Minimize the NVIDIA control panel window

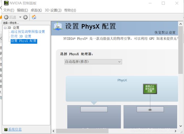[x=150, y=3]
